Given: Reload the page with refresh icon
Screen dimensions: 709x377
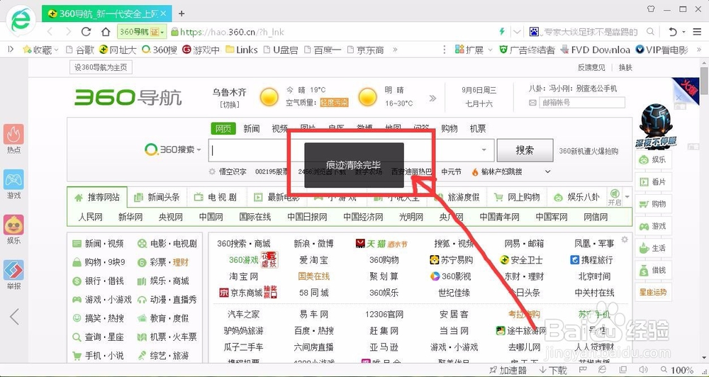Looking at the screenshot, I should pos(86,32).
